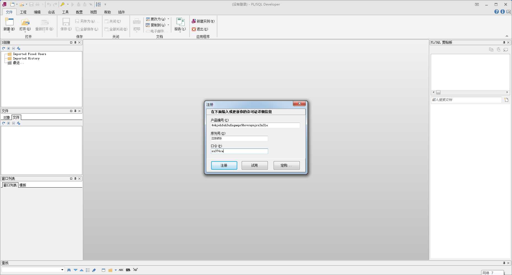This screenshot has width=512, height=275.
Task: Open the 查找 search combo box dropdown
Action: 62,270
